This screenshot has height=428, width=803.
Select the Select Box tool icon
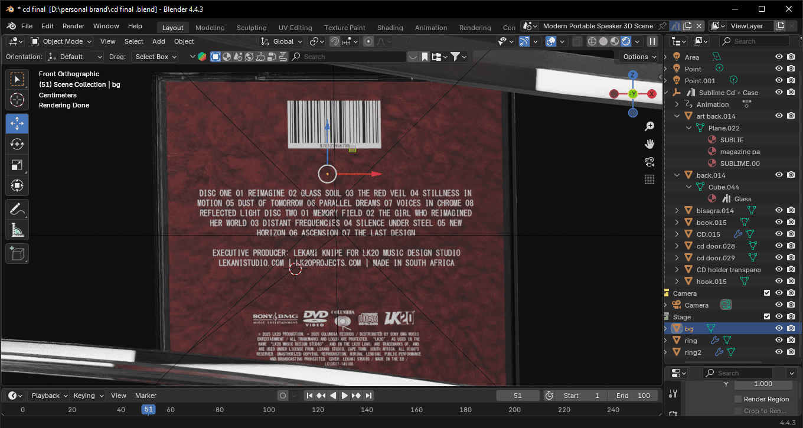point(17,79)
